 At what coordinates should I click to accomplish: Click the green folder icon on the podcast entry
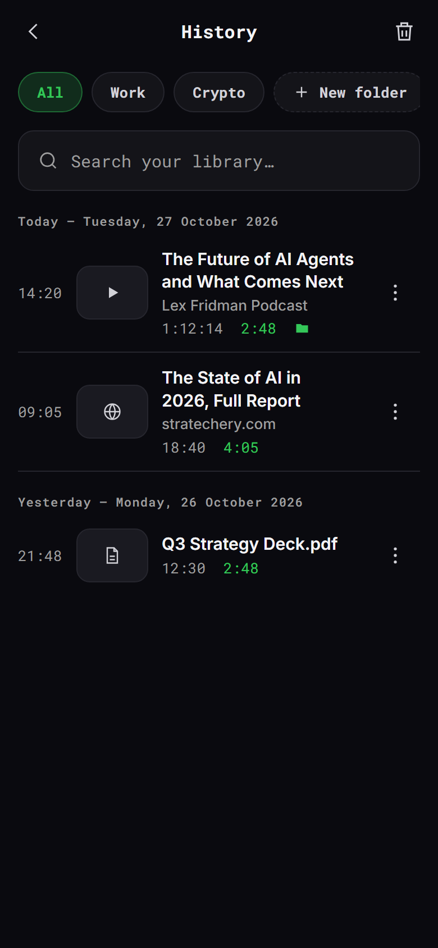tap(302, 329)
